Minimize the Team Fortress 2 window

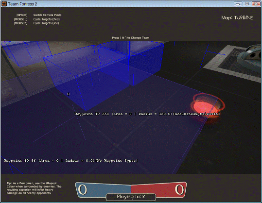(x=238, y=4)
